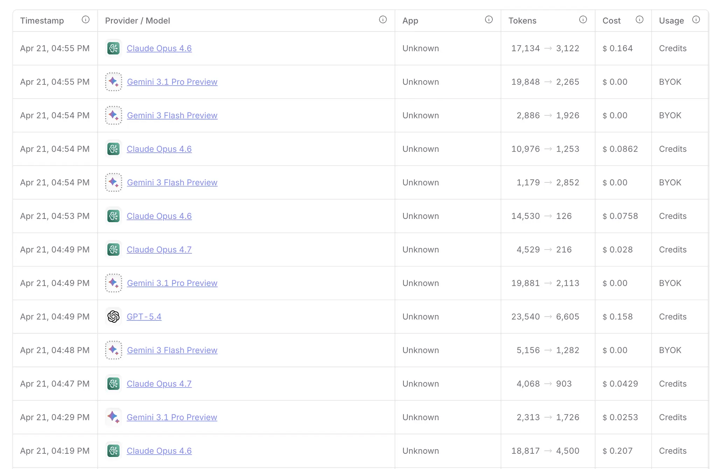The width and height of the screenshot is (717, 469).
Task: Open the Gemini 3.1 Pro Preview link at 04:29 PM
Action: 172,417
